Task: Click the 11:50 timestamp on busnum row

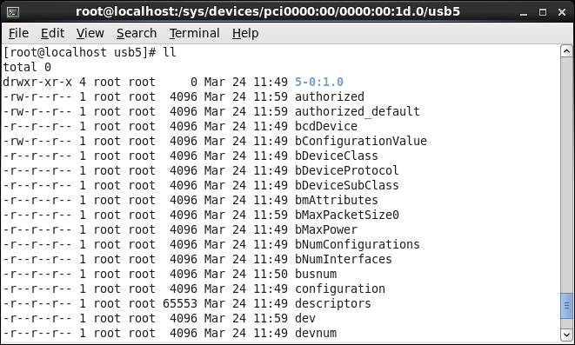Action: [x=271, y=274]
